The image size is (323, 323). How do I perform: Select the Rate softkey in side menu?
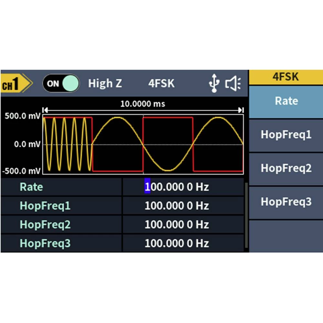pyautogui.click(x=286, y=101)
